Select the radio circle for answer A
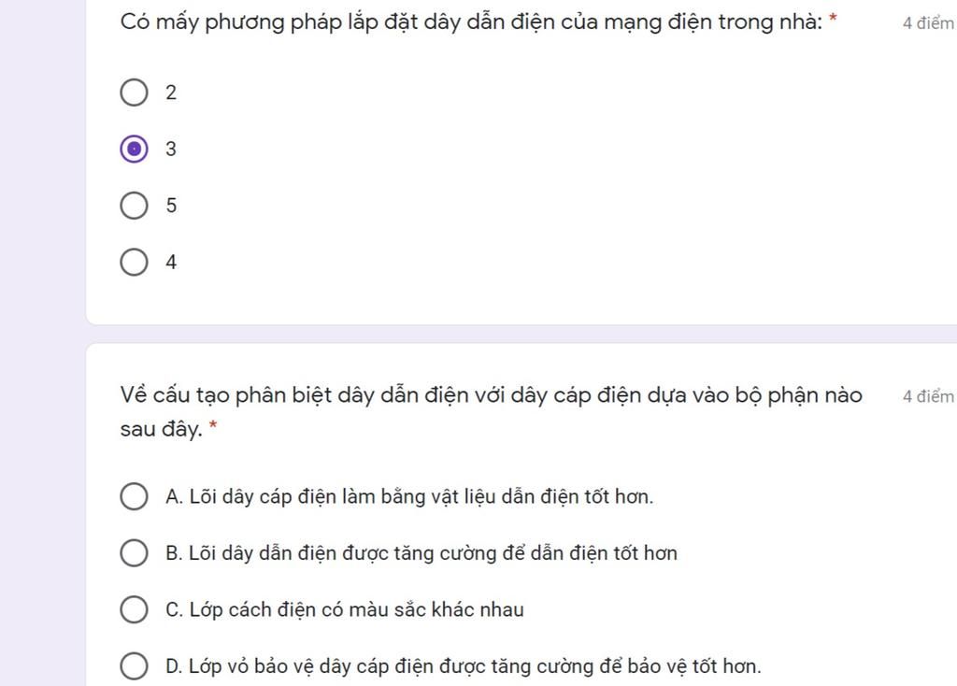The image size is (957, 686). [134, 496]
